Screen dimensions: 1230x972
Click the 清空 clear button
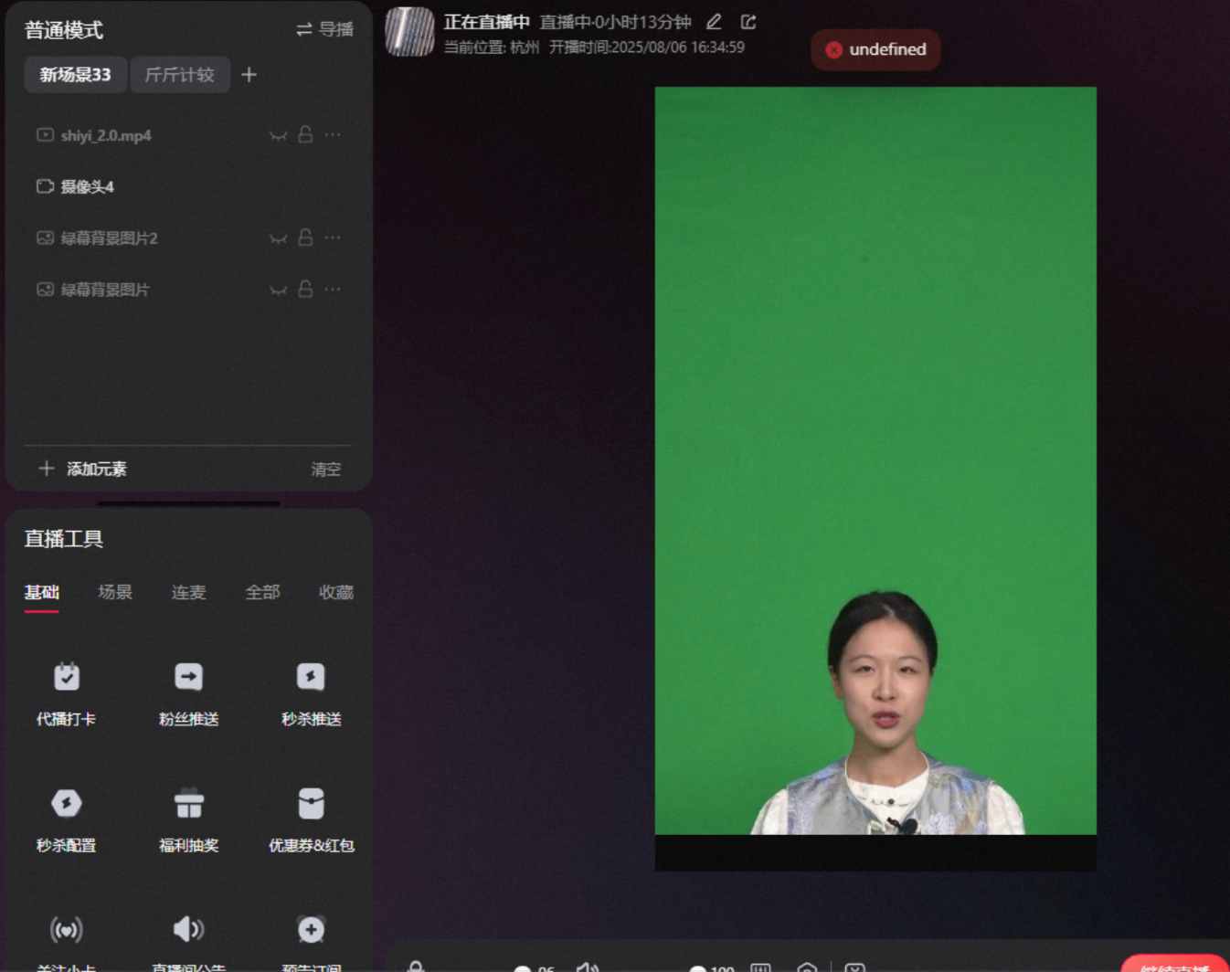325,469
